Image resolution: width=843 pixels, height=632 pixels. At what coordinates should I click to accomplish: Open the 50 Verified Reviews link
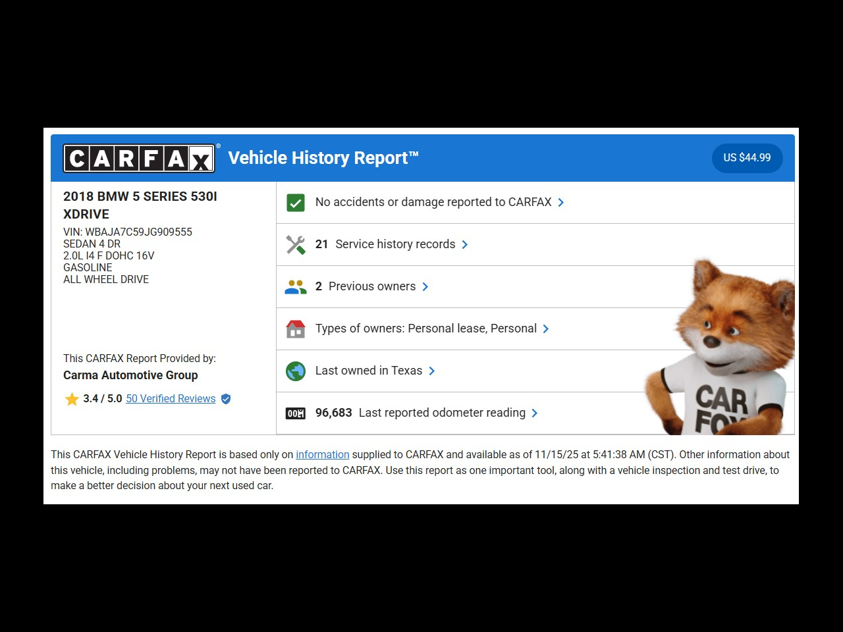tap(171, 399)
